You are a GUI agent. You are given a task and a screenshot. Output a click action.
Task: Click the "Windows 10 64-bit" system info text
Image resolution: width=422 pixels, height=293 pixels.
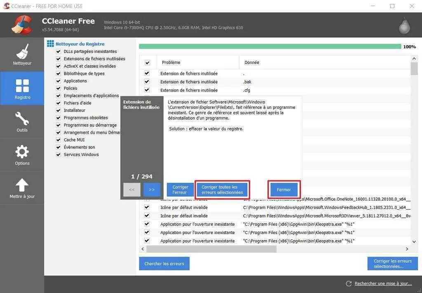point(122,22)
